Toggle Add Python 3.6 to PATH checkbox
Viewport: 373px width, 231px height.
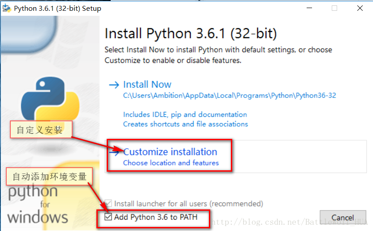108,217
